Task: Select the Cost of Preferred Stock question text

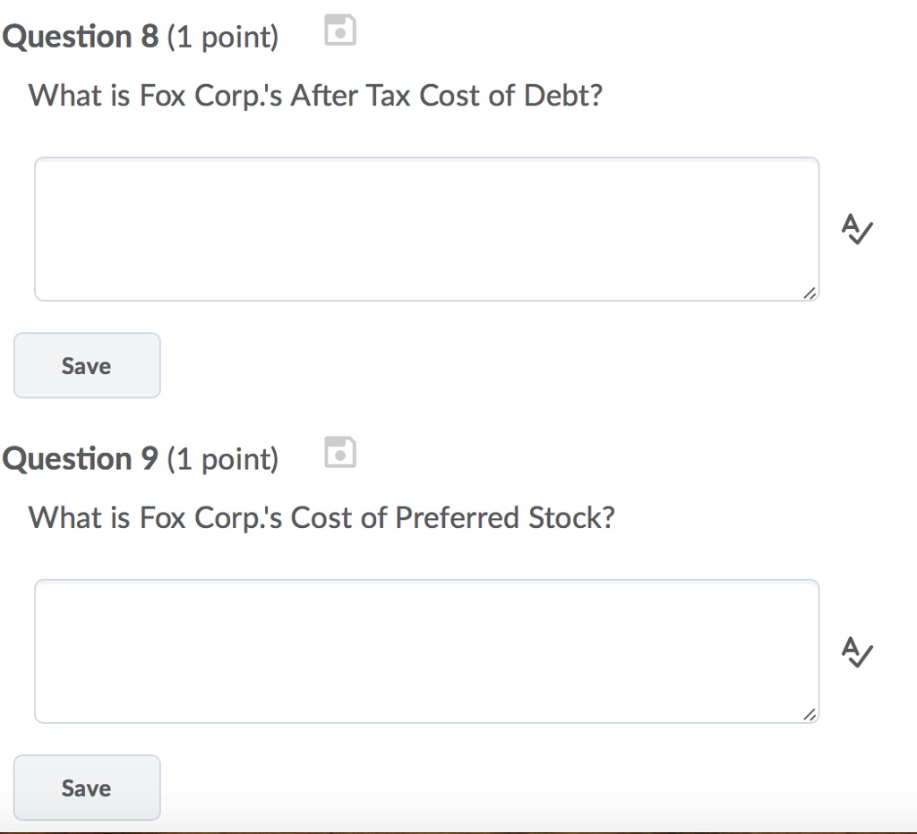Action: coord(321,517)
